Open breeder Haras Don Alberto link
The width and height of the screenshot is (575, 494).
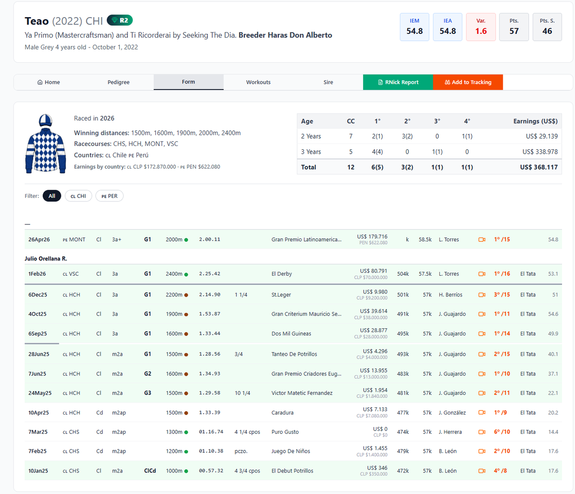click(285, 35)
